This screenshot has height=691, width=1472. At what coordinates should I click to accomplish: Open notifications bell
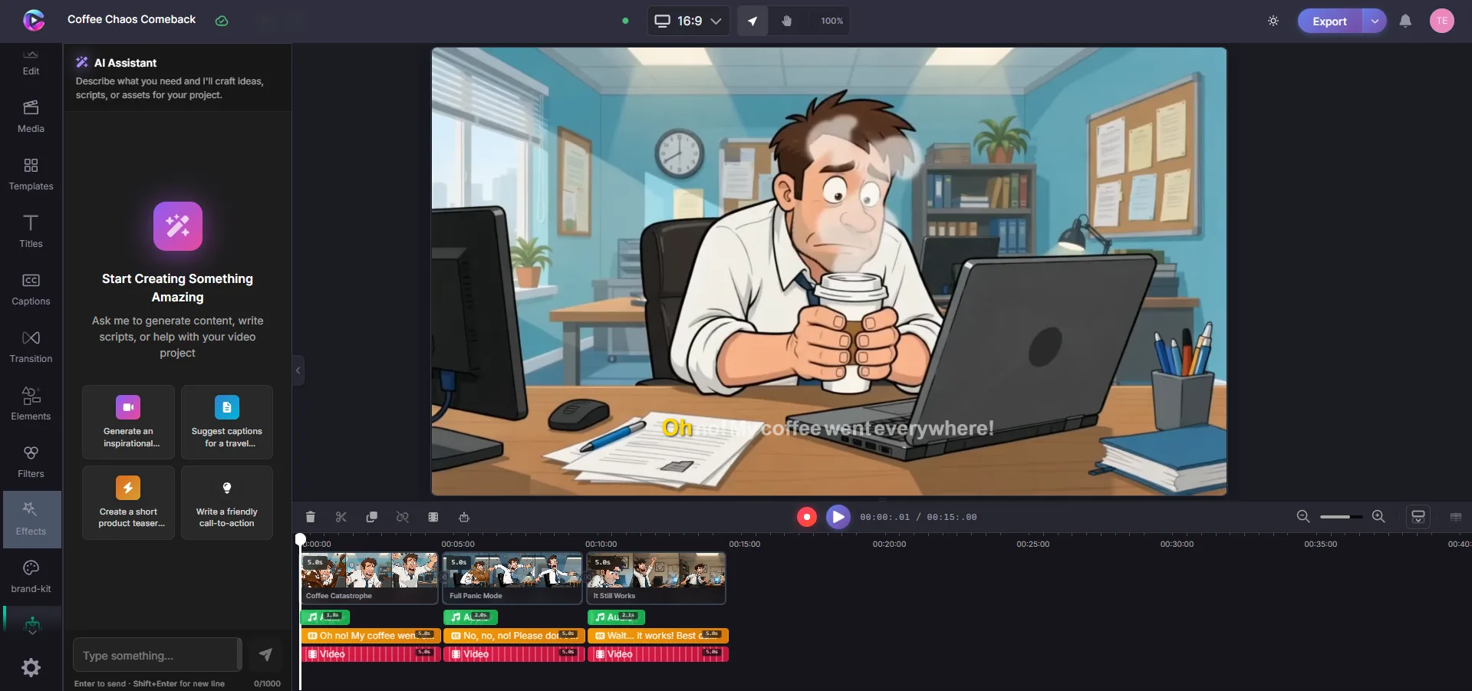click(1405, 21)
